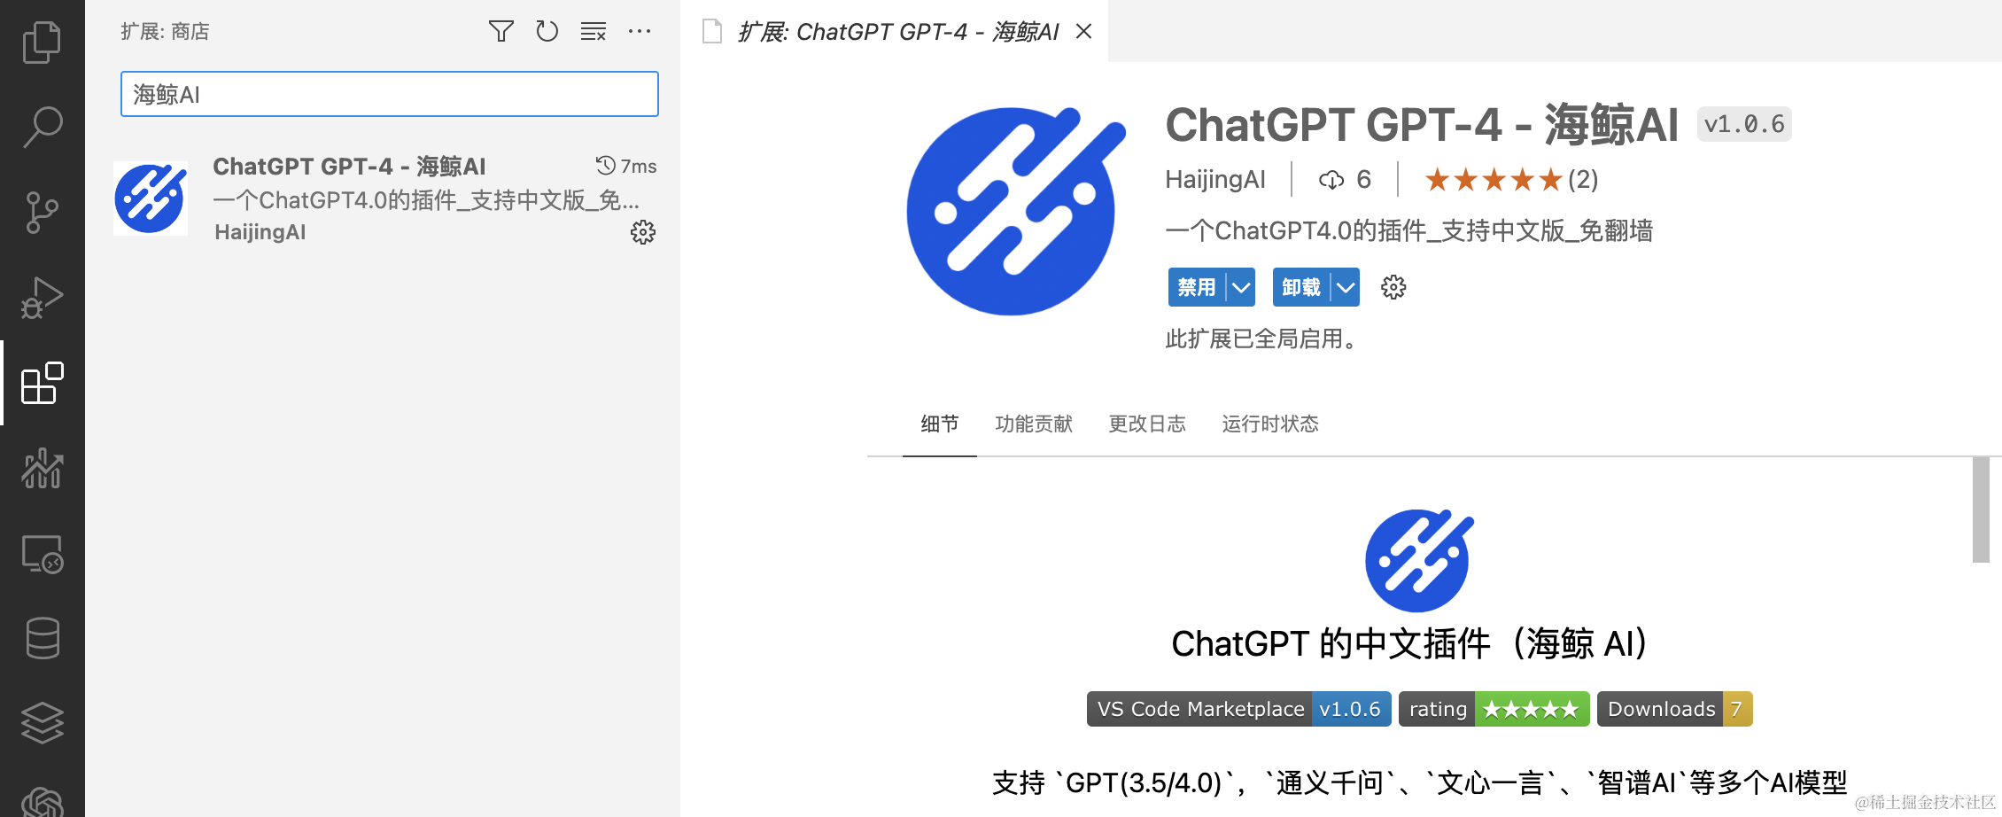
Task: Close the 扩展: ChatGPT GPT-4 - 海鲸AI tab
Action: [x=1083, y=32]
